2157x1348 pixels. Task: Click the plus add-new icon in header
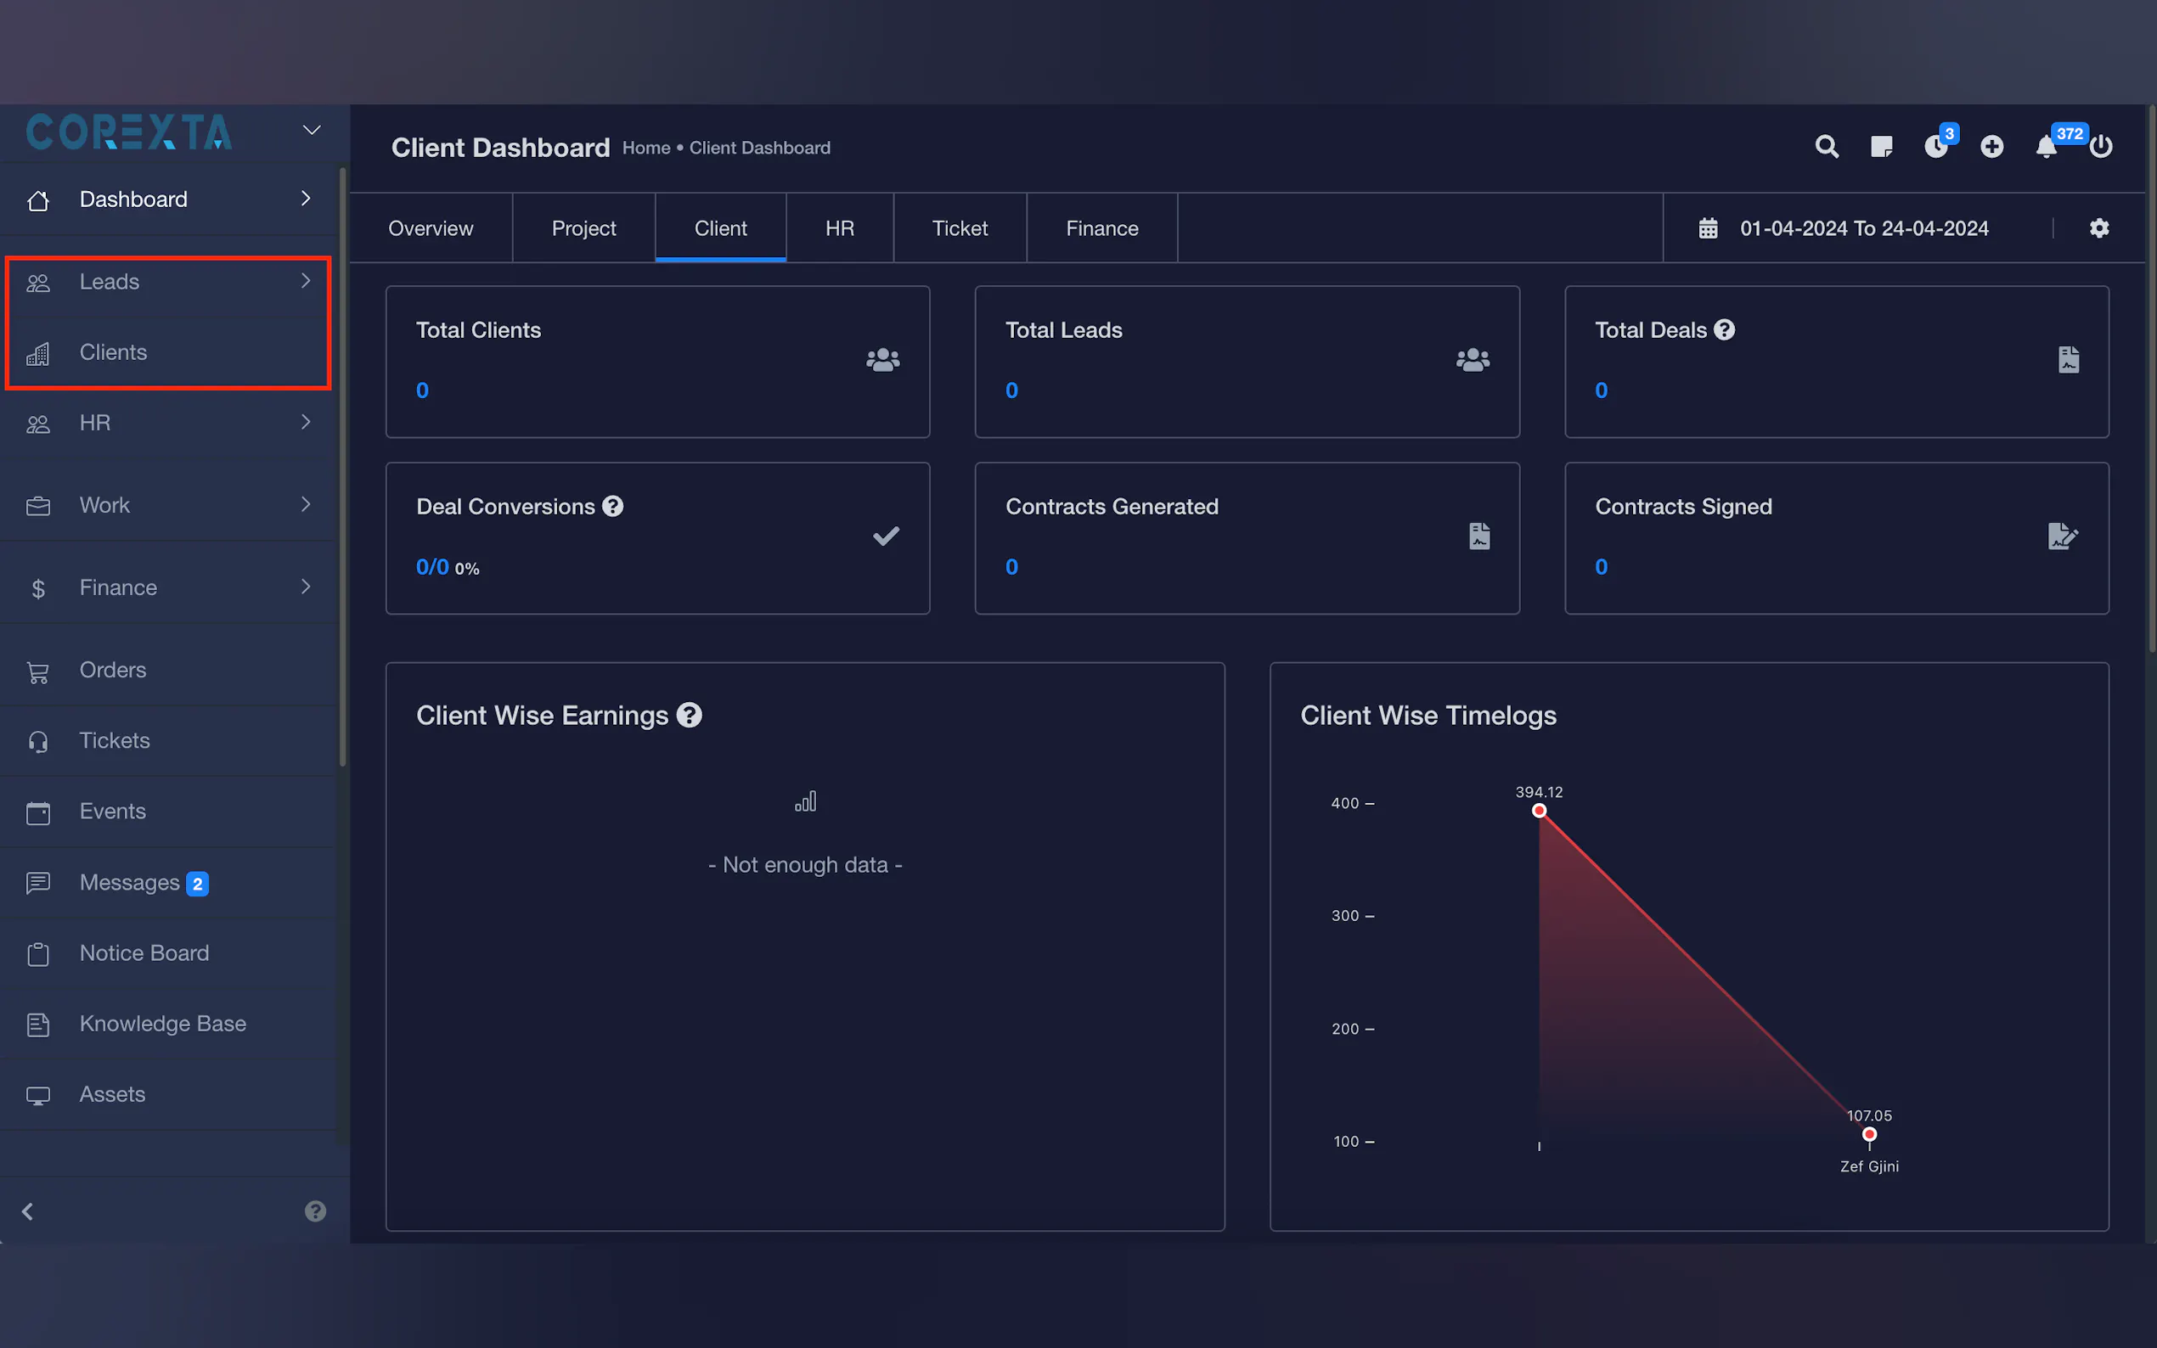(x=1991, y=146)
